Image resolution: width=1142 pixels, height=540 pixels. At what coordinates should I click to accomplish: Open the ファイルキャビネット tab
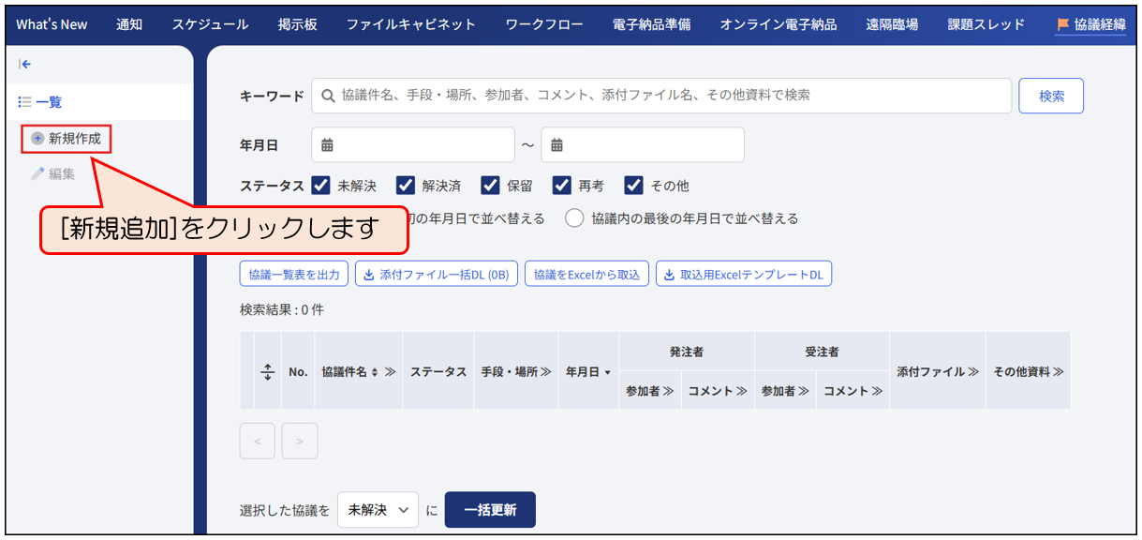[x=411, y=24]
